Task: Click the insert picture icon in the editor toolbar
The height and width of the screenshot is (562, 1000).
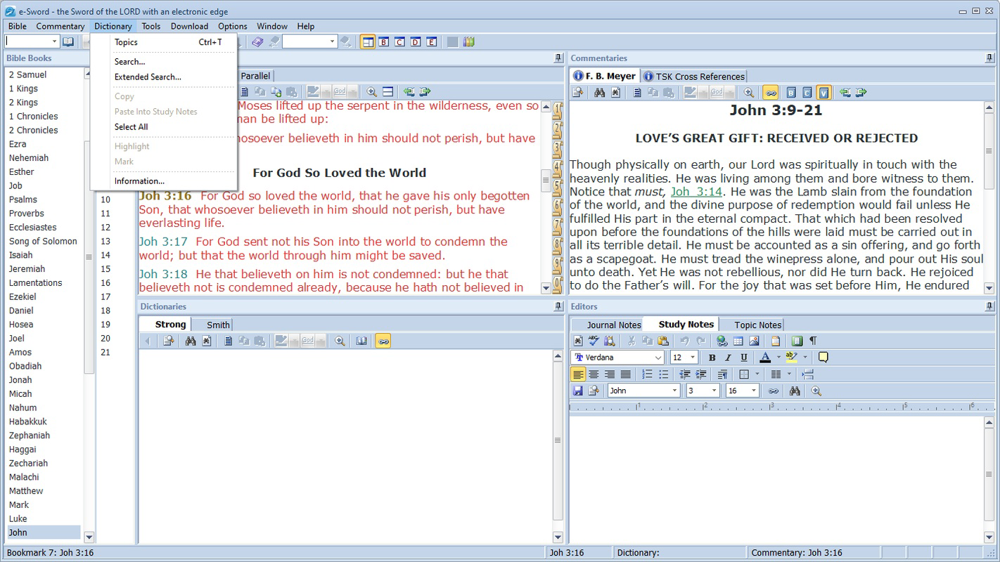Action: coord(754,341)
